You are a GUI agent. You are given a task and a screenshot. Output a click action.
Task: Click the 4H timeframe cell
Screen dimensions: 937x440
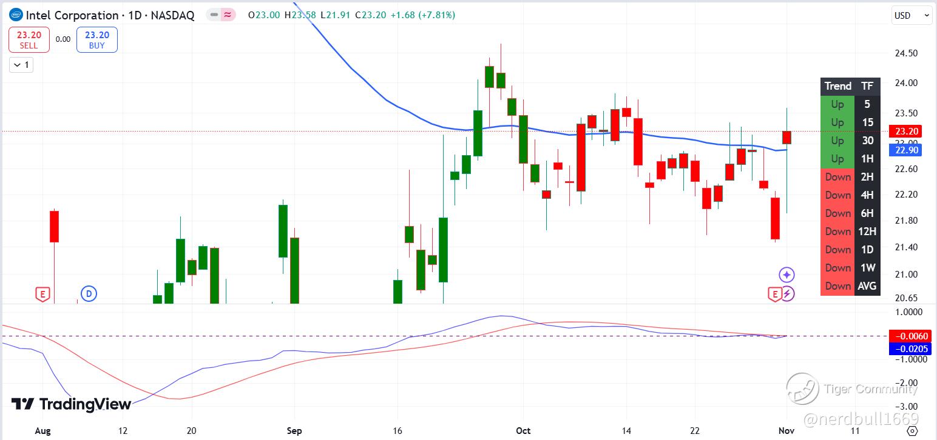pos(867,195)
